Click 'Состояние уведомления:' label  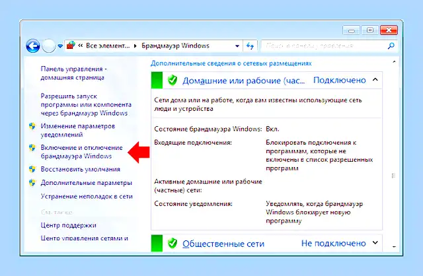(193, 203)
